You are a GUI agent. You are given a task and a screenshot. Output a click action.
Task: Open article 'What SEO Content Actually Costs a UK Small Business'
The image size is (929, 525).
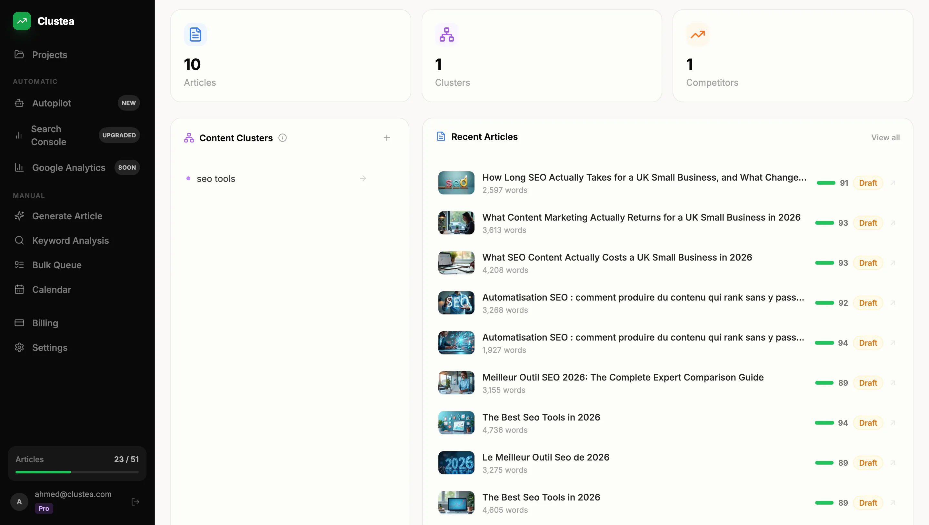[x=617, y=257]
